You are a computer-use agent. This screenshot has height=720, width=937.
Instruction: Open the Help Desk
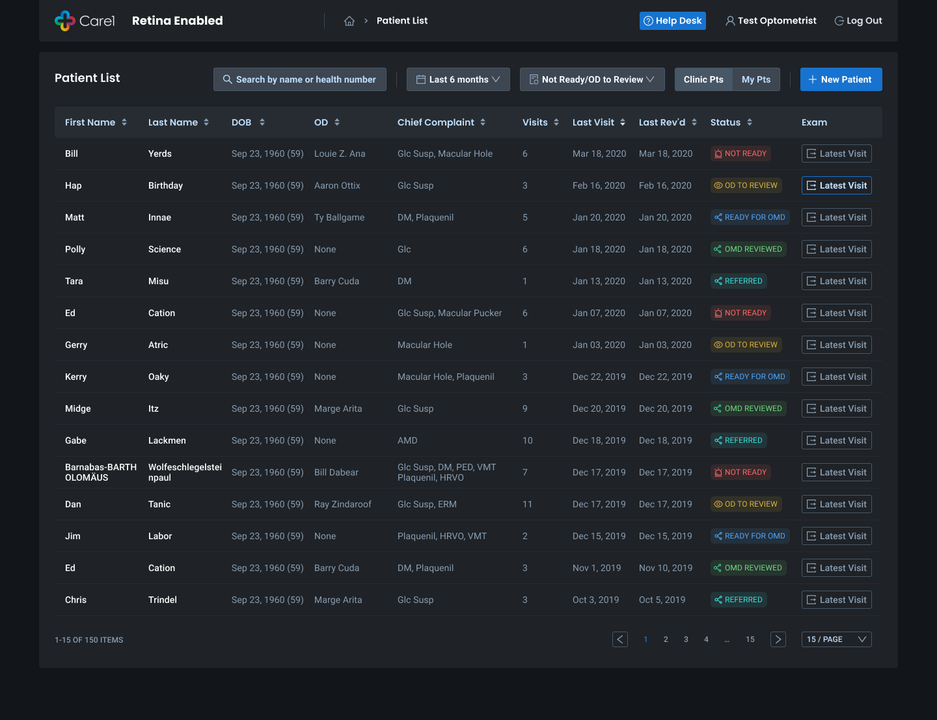tap(672, 21)
